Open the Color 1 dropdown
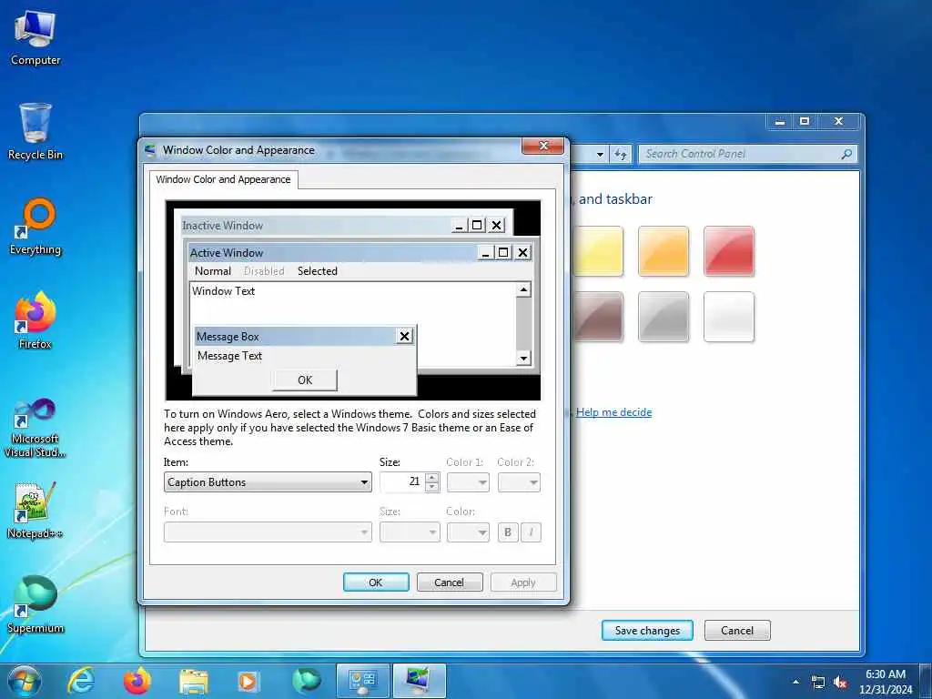The height and width of the screenshot is (699, 932). click(468, 482)
